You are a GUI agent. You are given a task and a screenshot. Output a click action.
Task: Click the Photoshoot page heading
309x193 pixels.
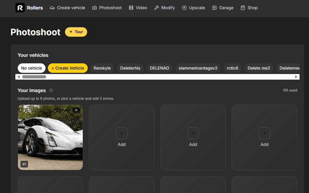[x=35, y=32]
